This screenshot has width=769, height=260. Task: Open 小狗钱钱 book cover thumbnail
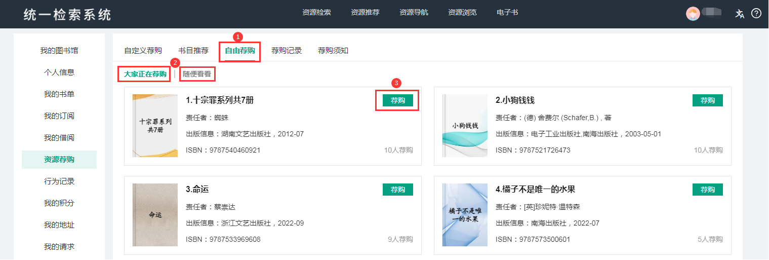[465, 126]
